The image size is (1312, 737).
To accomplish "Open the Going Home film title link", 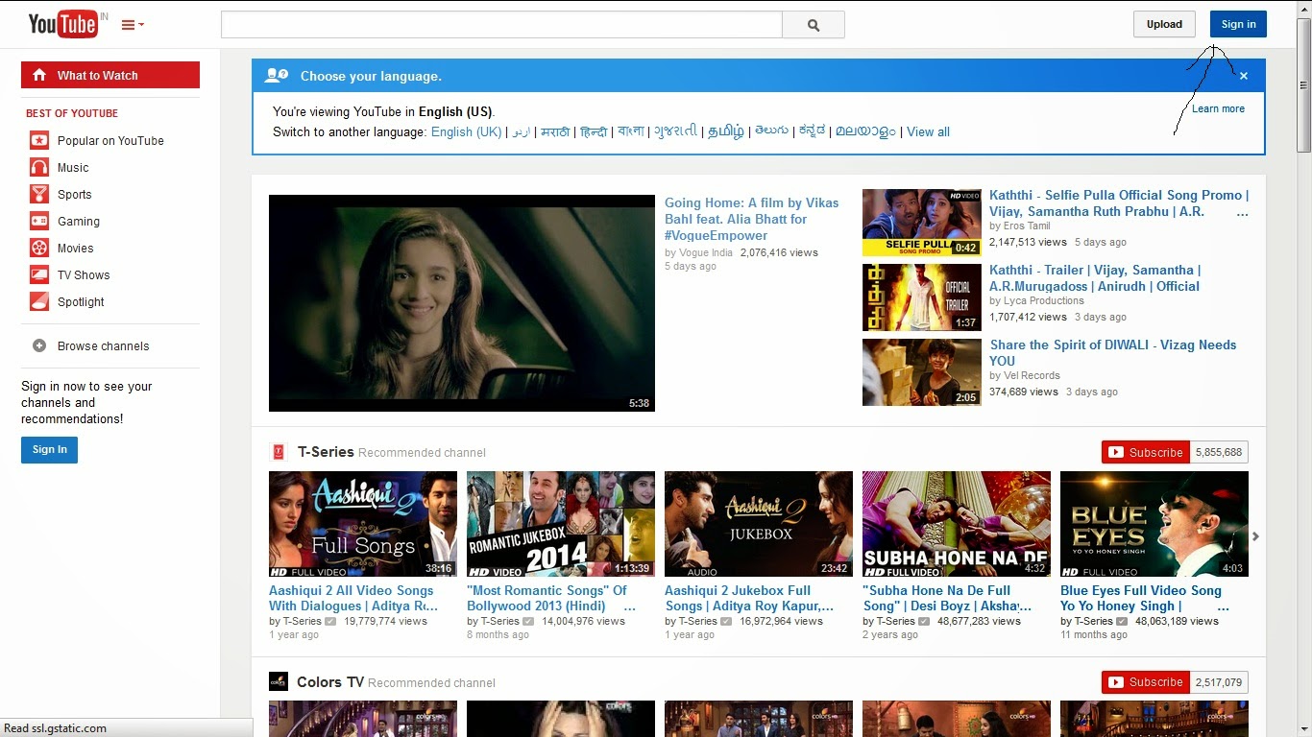I will pyautogui.click(x=751, y=219).
